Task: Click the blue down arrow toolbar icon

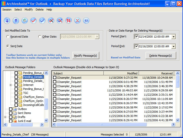Action: coord(7,21)
